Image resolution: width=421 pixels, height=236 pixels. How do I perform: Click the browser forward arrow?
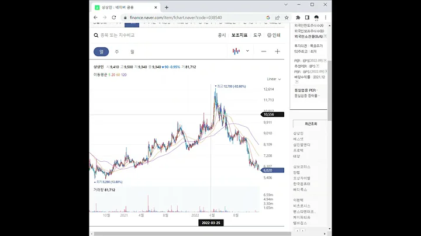coord(105,18)
